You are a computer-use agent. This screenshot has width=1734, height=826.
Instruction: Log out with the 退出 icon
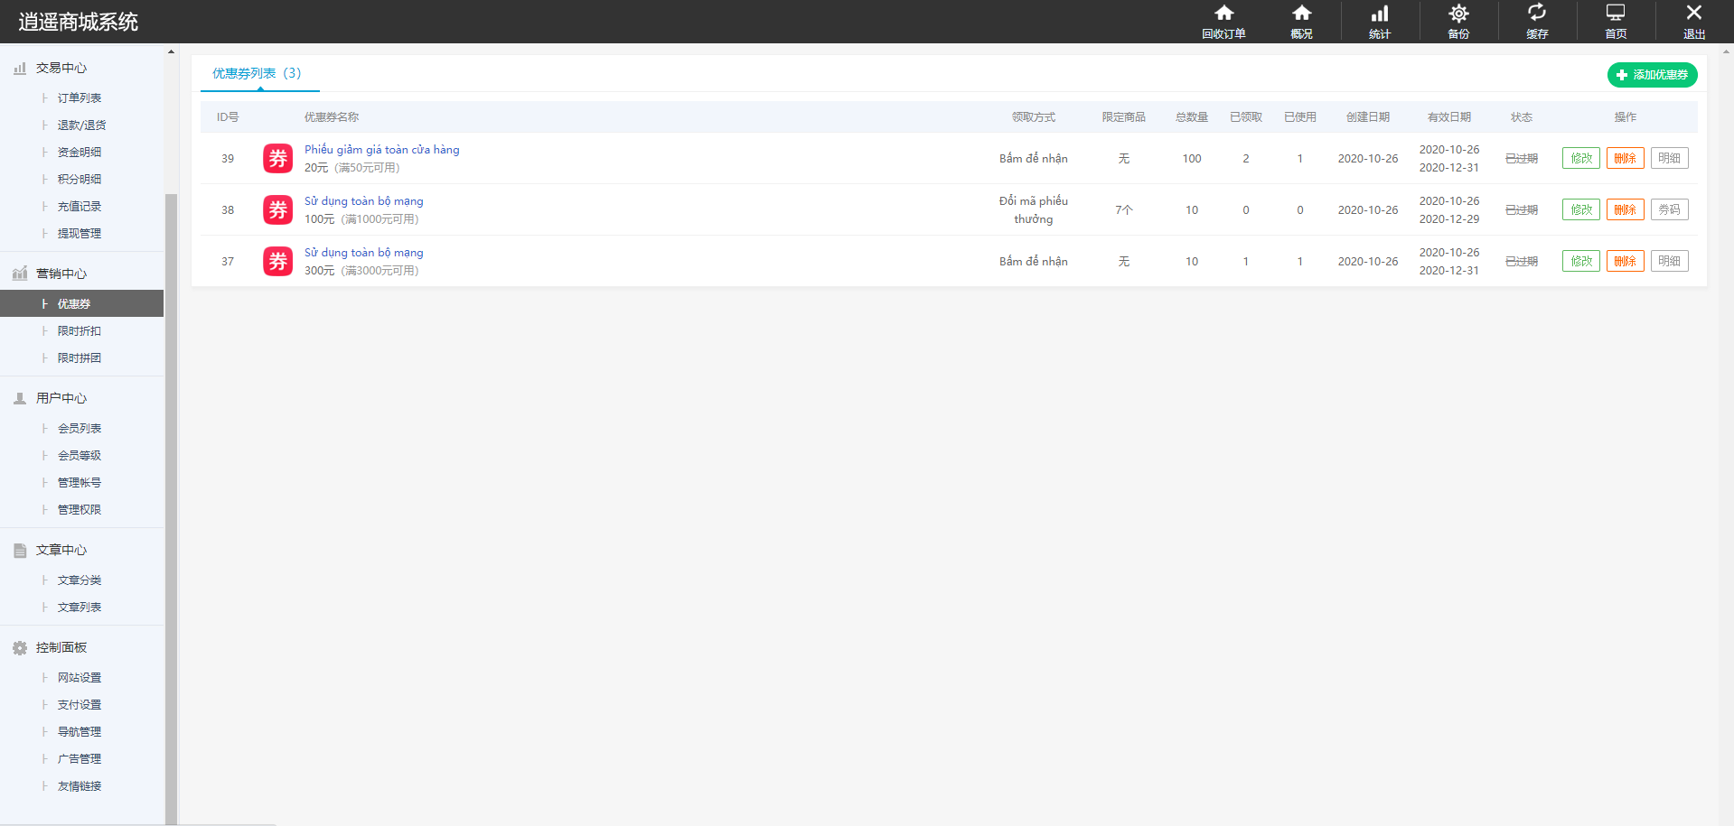click(1694, 22)
